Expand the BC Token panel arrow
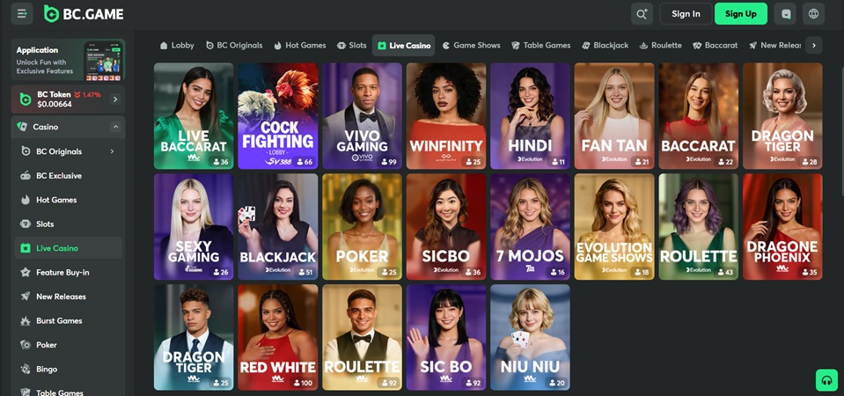This screenshot has width=844, height=396. tap(114, 99)
